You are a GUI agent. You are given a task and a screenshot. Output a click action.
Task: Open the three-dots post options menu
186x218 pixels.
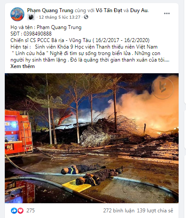(167, 13)
